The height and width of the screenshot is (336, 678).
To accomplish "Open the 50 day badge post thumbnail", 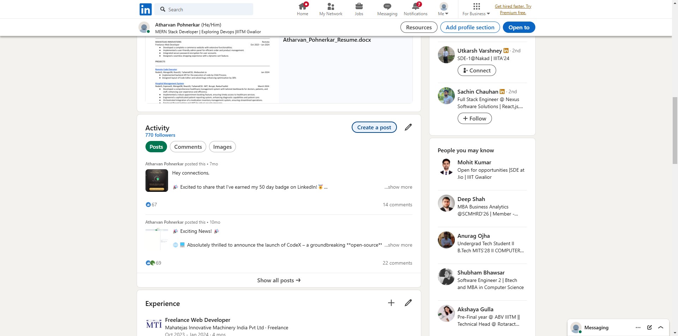I will point(156,181).
